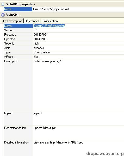This screenshot has height=156, width=124.
Task: Click the Released date 20140702
Action: (40, 35)
